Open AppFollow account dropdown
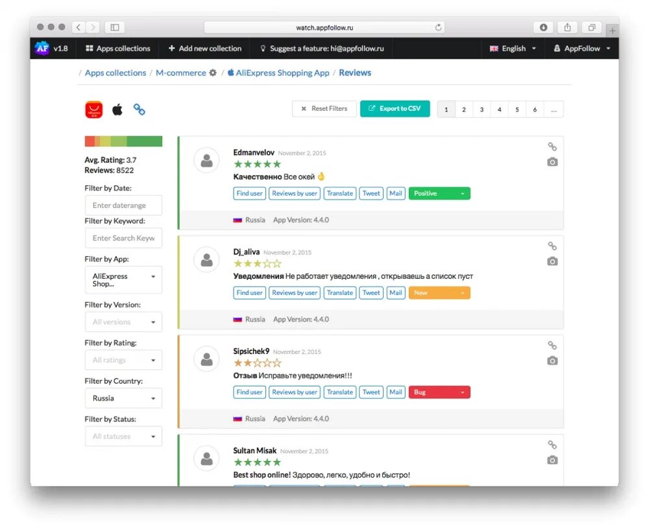The width and height of the screenshot is (649, 529). pyautogui.click(x=582, y=49)
